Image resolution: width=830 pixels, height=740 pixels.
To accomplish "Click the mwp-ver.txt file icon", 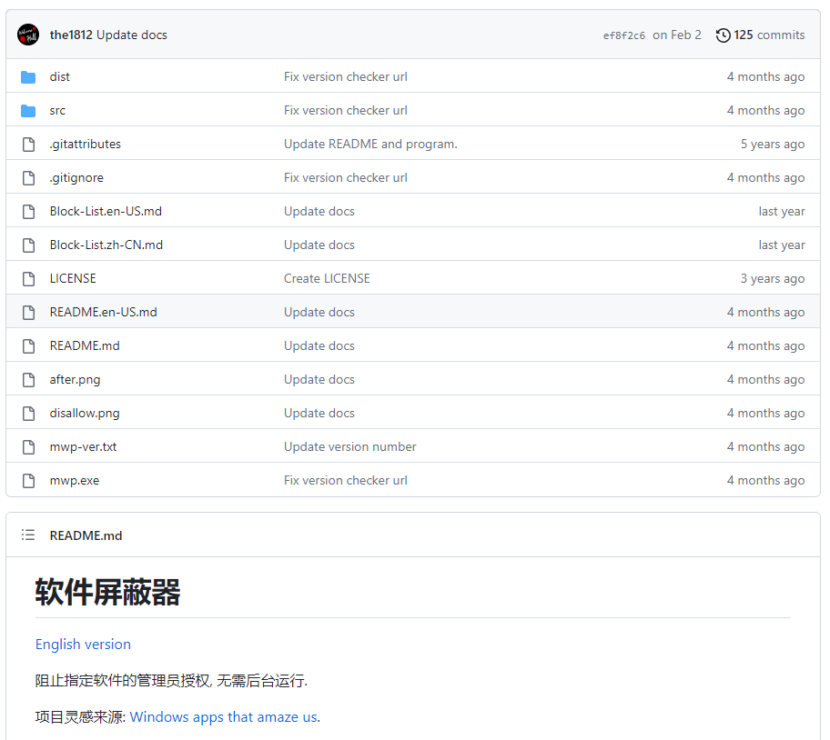I will pos(28,447).
